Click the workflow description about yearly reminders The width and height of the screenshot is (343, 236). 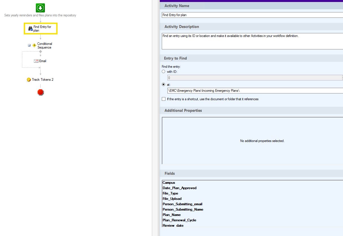point(40,15)
